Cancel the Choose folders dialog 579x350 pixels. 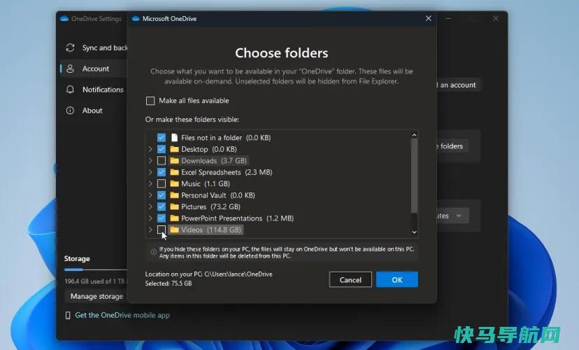coord(350,280)
